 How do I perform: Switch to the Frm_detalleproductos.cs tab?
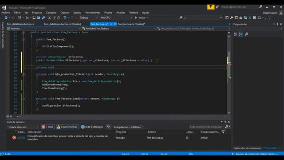point(20,24)
